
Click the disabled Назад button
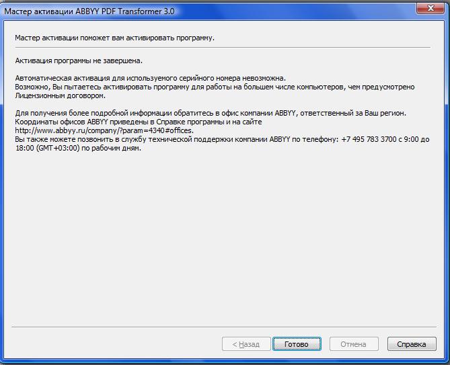click(246, 343)
